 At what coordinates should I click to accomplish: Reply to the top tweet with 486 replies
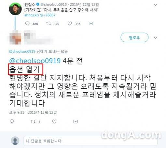pyautogui.click(x=27, y=23)
